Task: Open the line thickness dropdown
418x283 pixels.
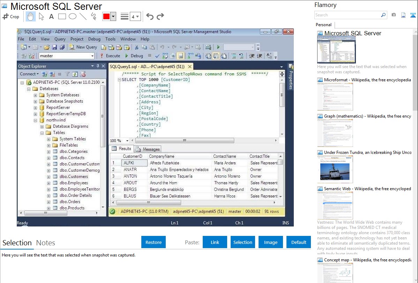Action: coord(135,16)
